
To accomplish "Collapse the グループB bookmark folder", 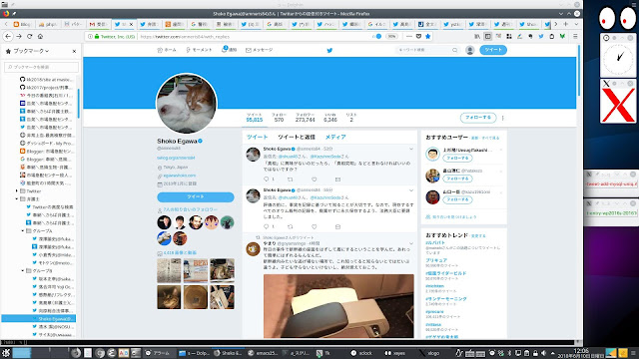I will pos(23,270).
